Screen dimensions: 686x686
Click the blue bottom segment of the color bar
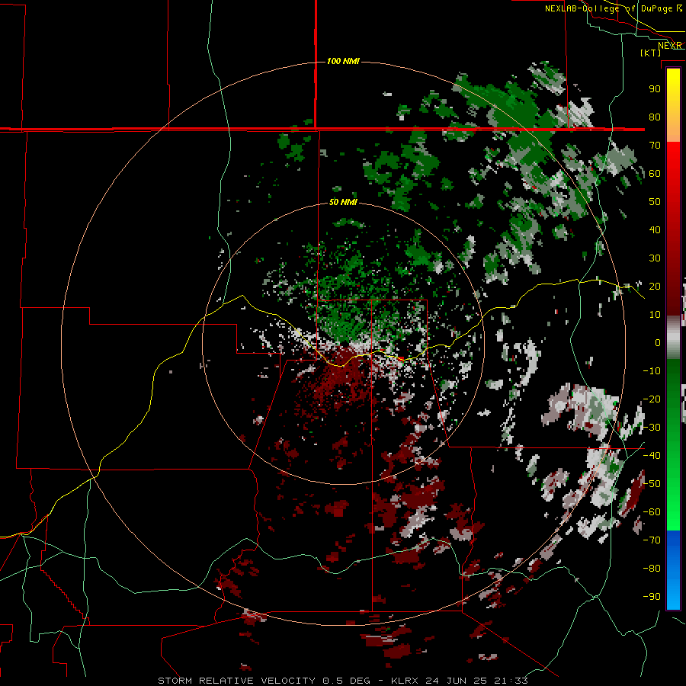pyautogui.click(x=673, y=569)
